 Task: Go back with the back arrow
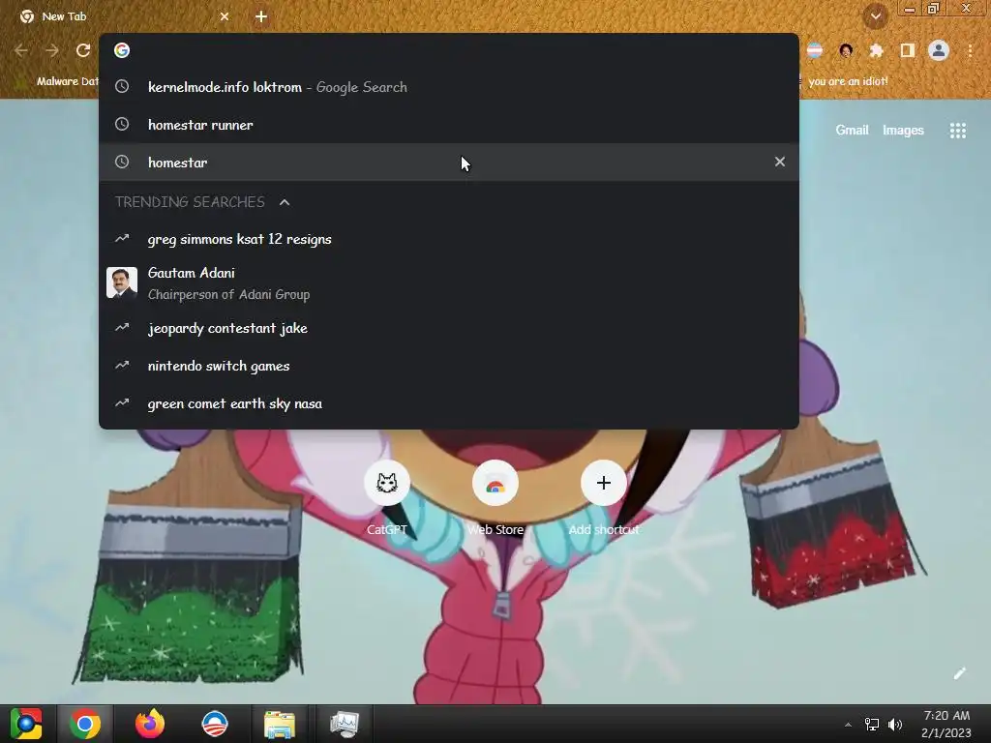point(21,50)
